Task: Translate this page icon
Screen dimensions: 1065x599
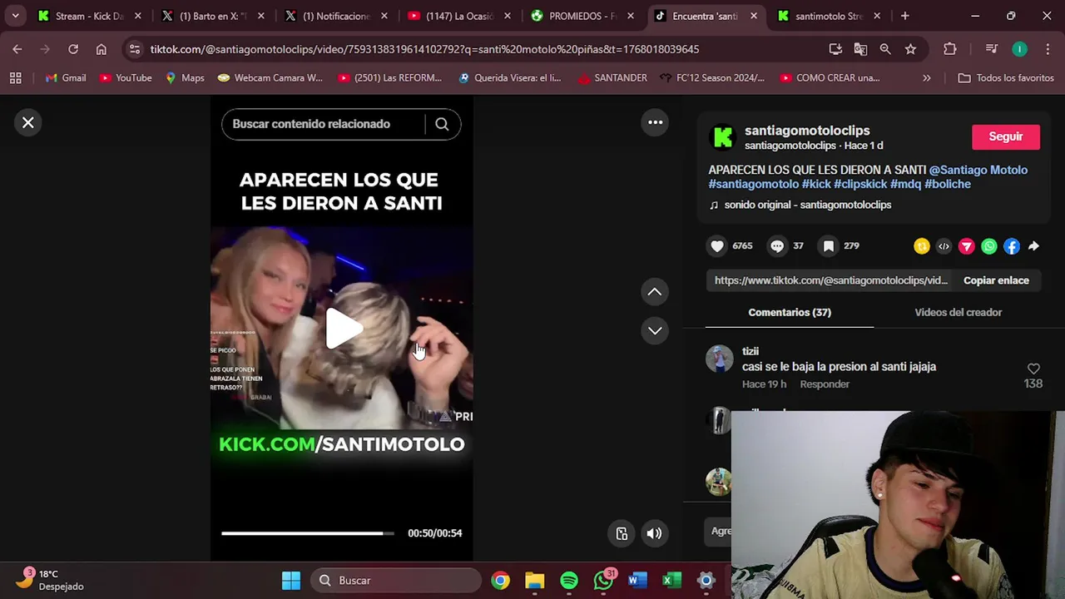Action: (x=860, y=49)
